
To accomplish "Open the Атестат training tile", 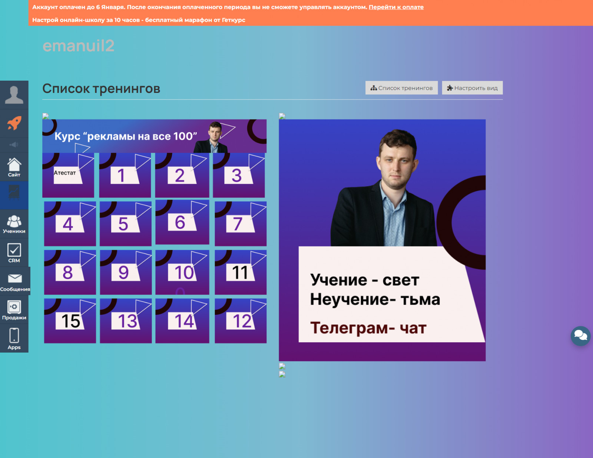I will (x=68, y=175).
